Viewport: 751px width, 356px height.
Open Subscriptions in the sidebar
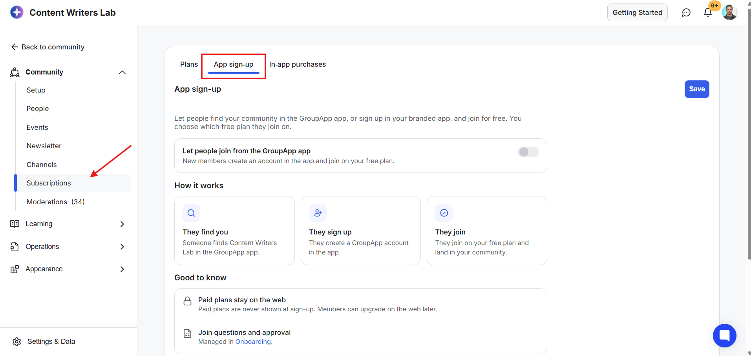73,183
